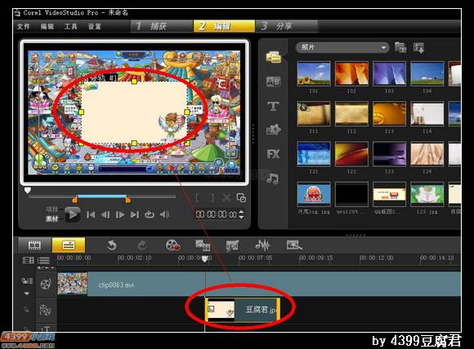The width and height of the screenshot is (474, 349).
Task: Expand the track manager arrow below ripple icon
Action: (27, 294)
